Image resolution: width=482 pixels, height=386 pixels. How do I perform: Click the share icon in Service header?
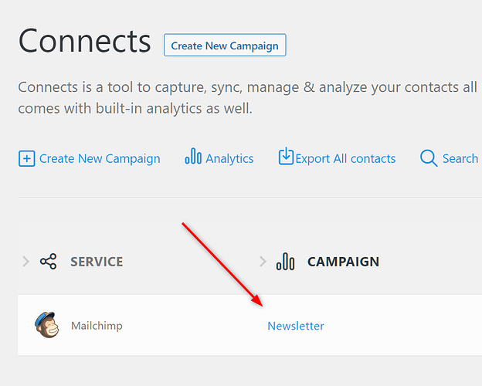[49, 262]
